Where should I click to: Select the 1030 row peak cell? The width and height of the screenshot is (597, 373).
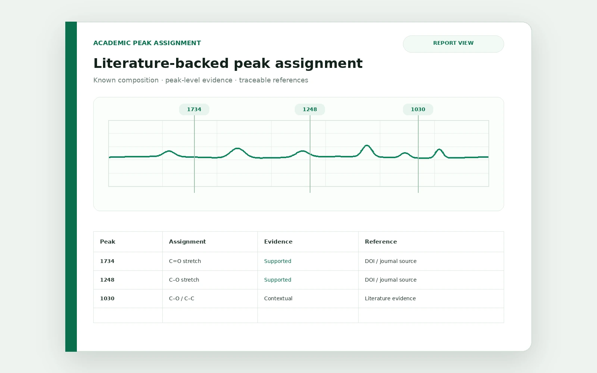click(x=128, y=299)
